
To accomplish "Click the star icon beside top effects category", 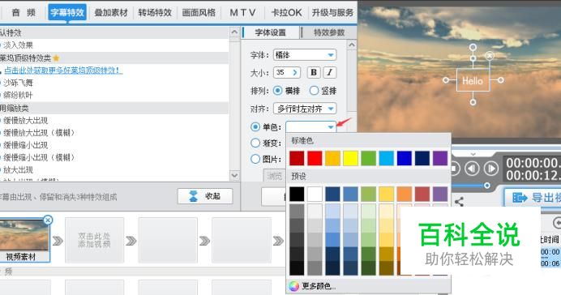I will (x=56, y=58).
